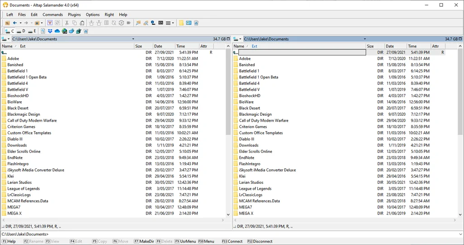Go to parent directory toolbar icon
Image resolution: width=464 pixels, height=245 pixels.
pos(7,23)
